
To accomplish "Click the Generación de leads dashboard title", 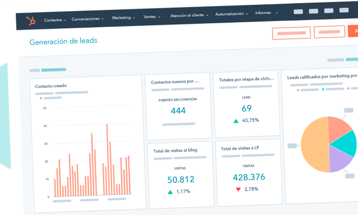I will click(63, 41).
